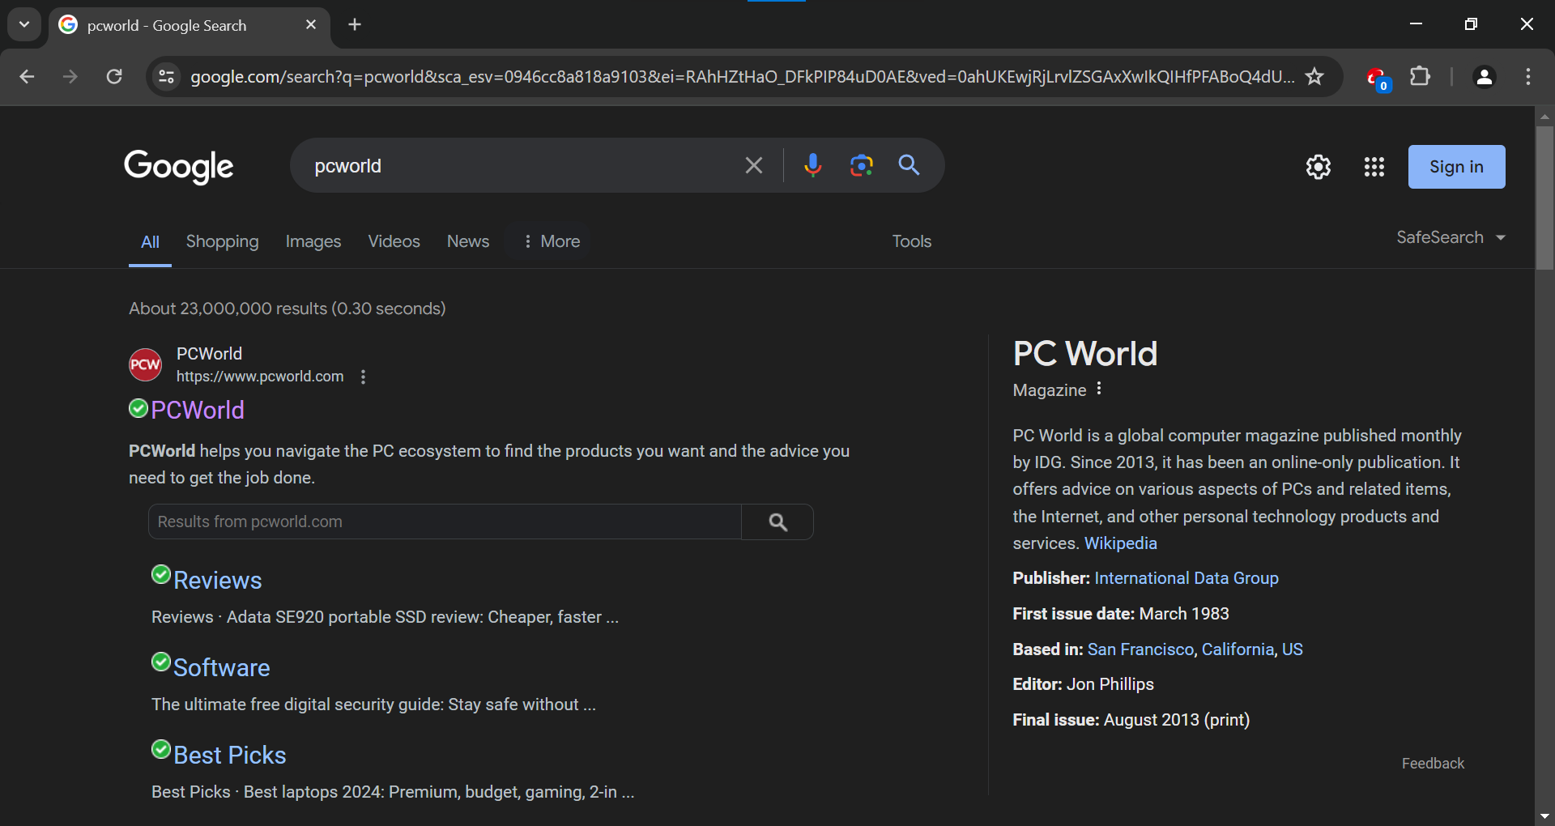Screen dimensions: 1555x826
Task: Open the Chrome profile icon
Action: tap(1484, 77)
